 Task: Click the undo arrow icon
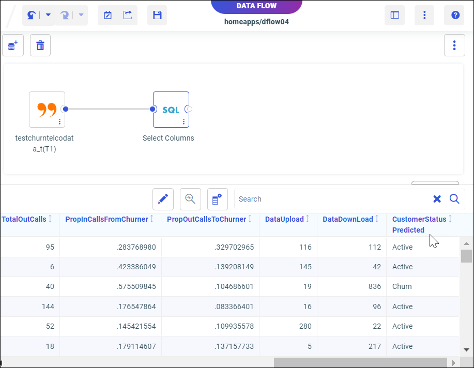(x=31, y=15)
